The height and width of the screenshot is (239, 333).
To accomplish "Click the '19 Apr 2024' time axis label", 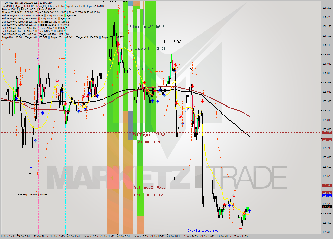I will pyautogui.click(x=7, y=236).
